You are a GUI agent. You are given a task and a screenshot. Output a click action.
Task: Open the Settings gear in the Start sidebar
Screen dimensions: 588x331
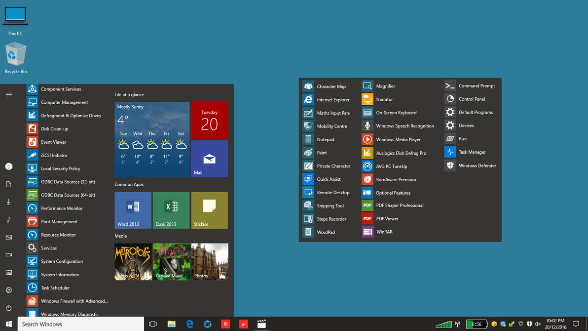[8, 290]
